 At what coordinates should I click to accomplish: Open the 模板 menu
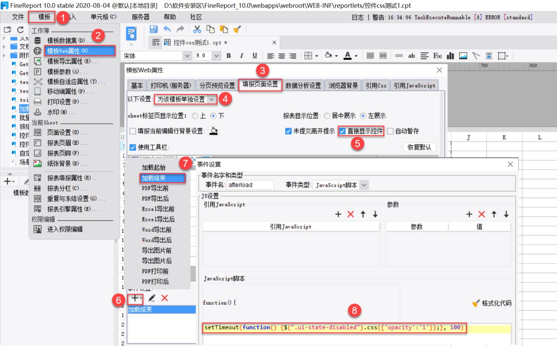click(x=44, y=17)
